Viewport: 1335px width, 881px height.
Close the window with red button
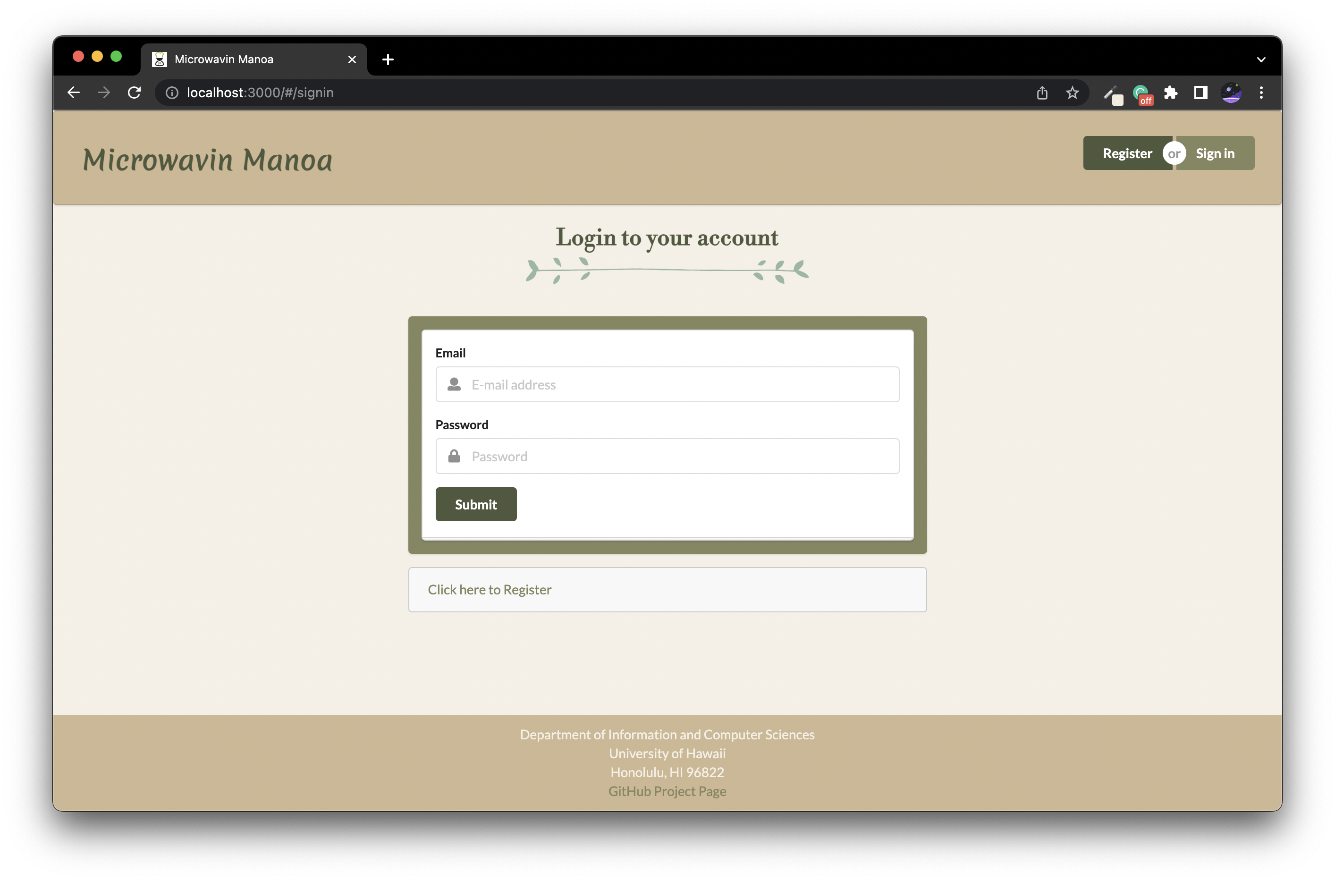pyautogui.click(x=78, y=56)
